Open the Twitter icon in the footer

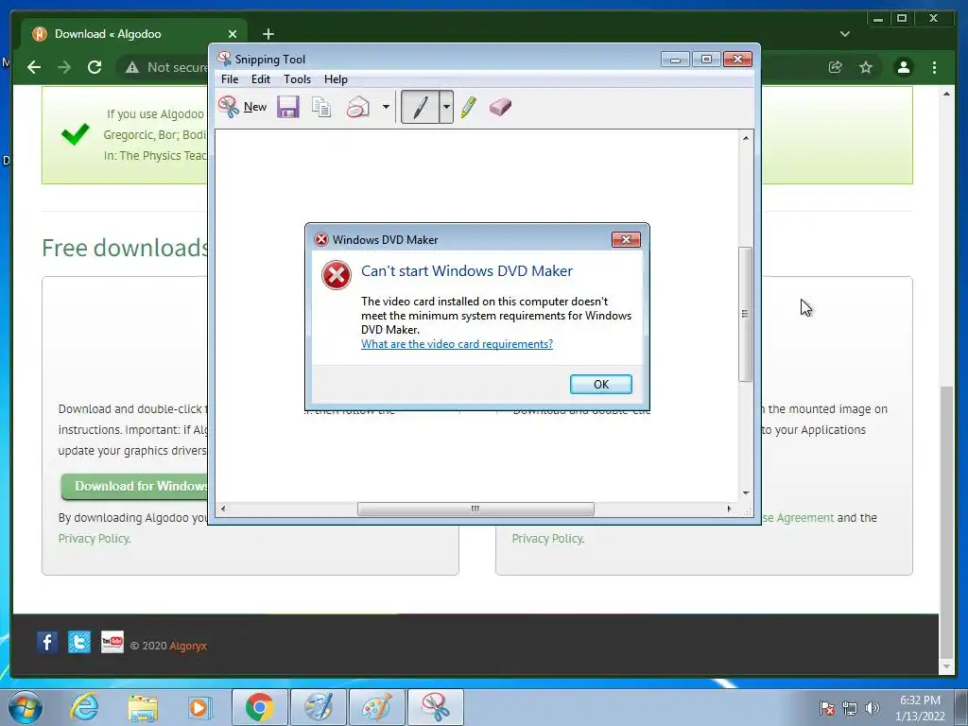79,642
